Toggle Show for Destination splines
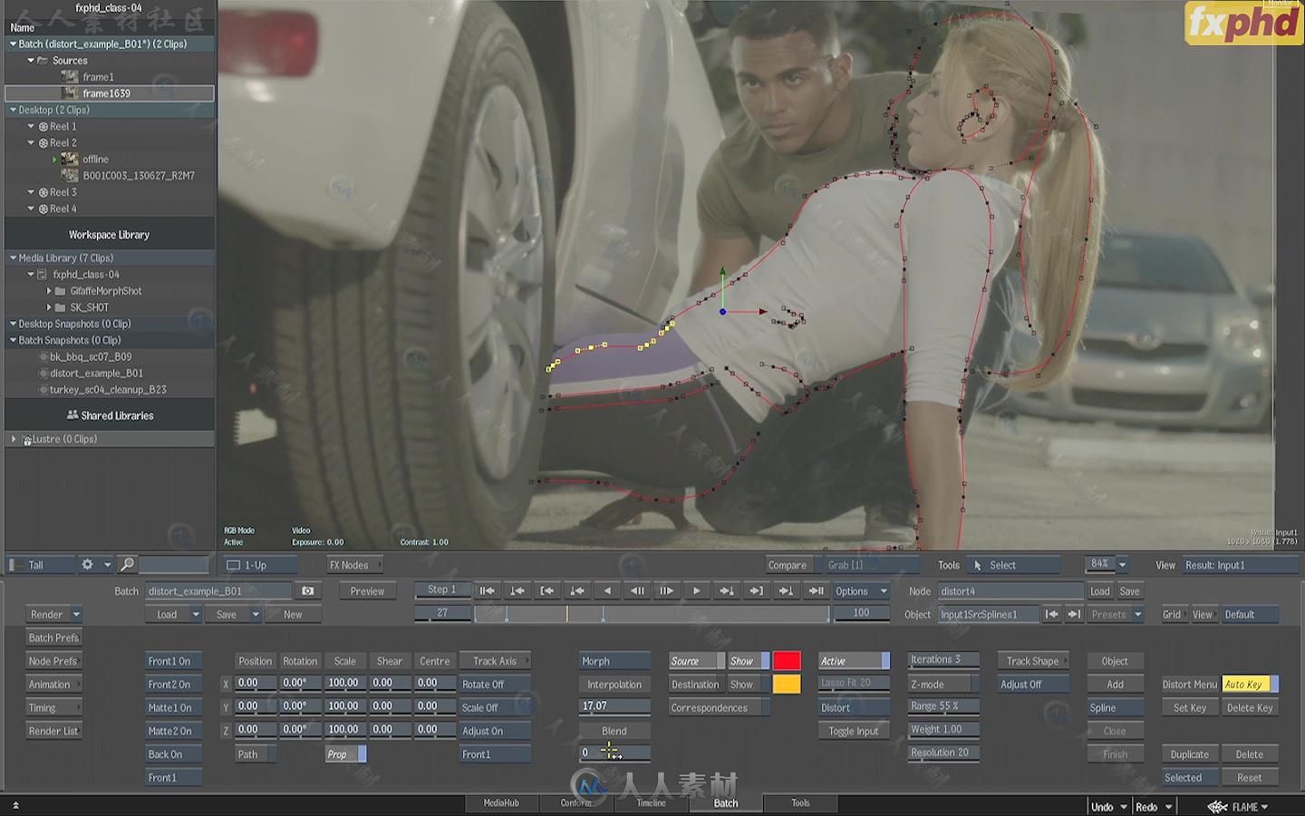The image size is (1305, 816). click(749, 685)
